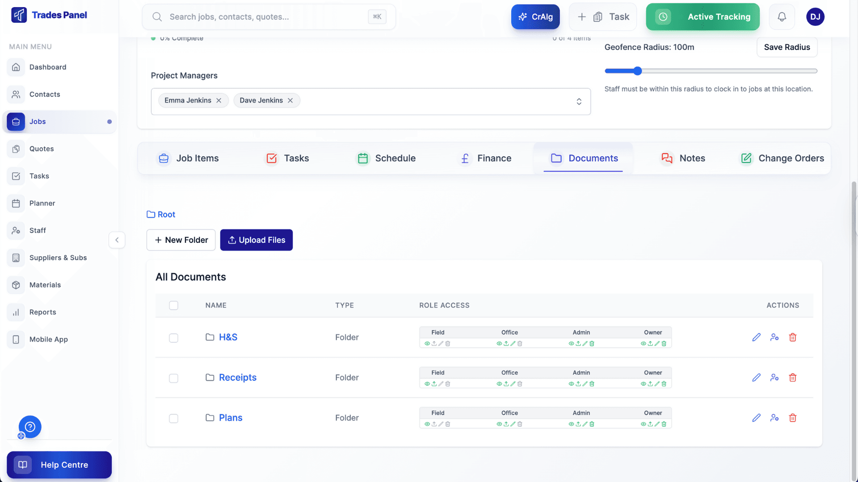Click the notifications bell icon

pyautogui.click(x=782, y=17)
